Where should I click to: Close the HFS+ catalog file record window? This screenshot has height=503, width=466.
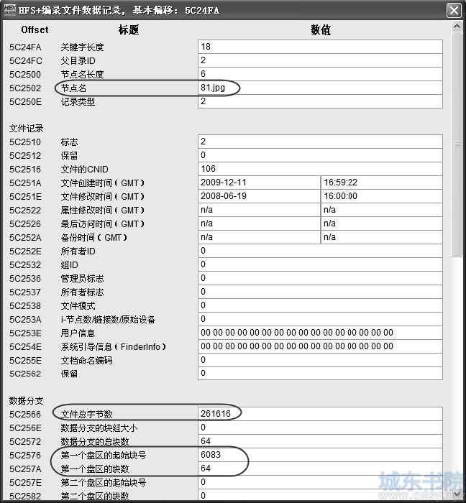pyautogui.click(x=454, y=11)
